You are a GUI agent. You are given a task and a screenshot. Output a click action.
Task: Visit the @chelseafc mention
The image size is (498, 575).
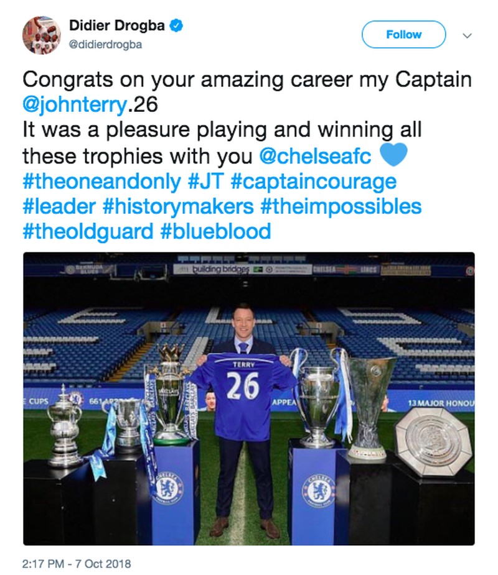314,156
